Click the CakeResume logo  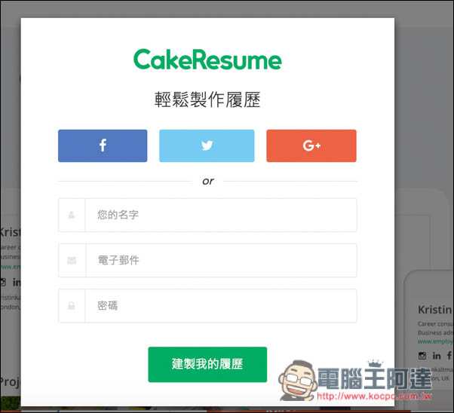click(207, 60)
